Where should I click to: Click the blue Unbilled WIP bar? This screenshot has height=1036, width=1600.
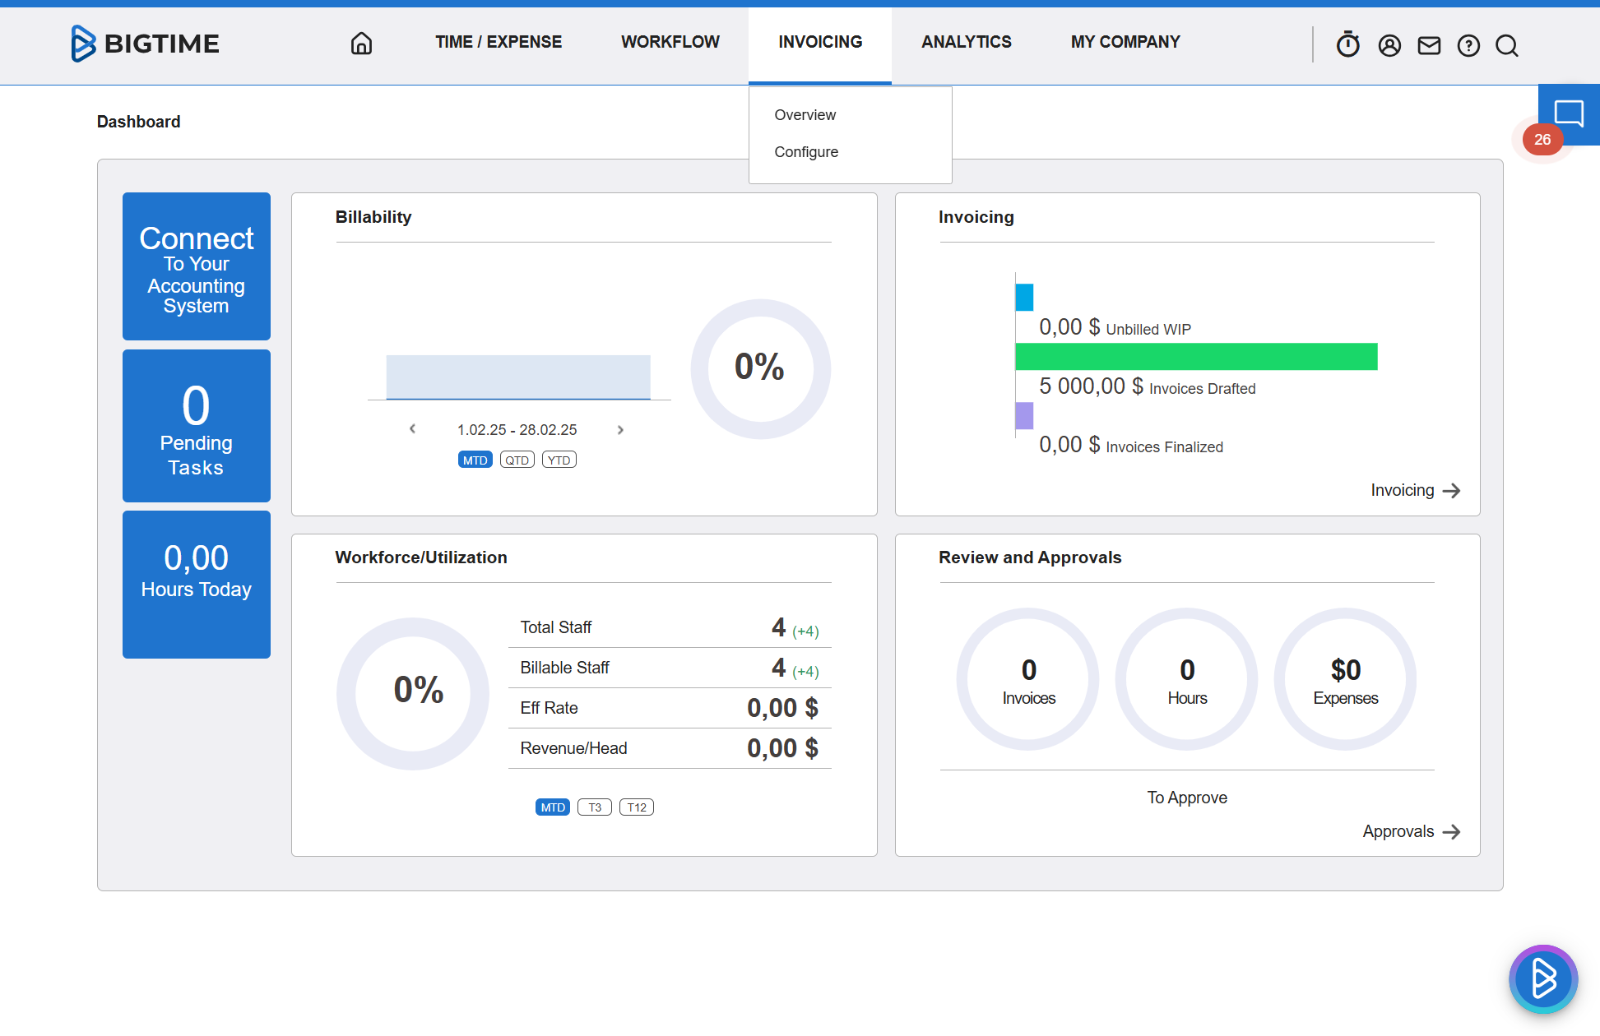click(x=1024, y=297)
